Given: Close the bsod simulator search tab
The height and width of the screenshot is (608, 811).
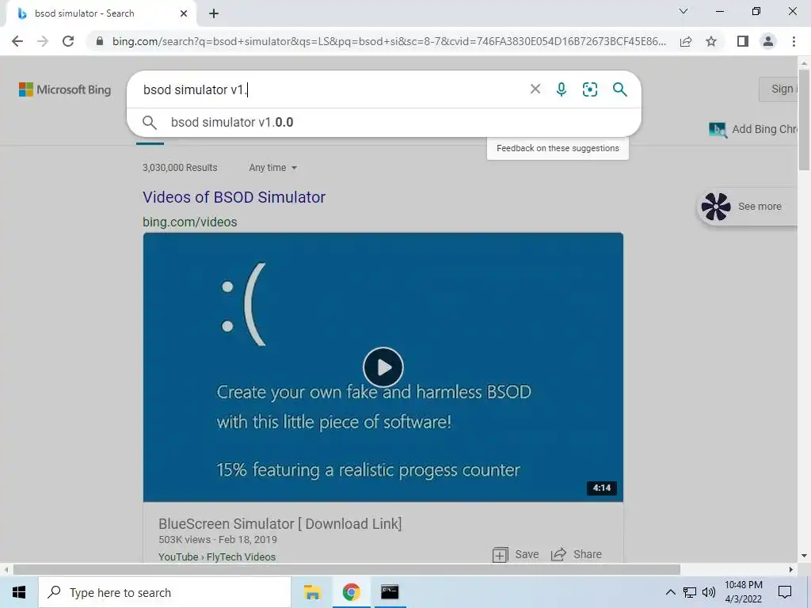Looking at the screenshot, I should click(184, 13).
